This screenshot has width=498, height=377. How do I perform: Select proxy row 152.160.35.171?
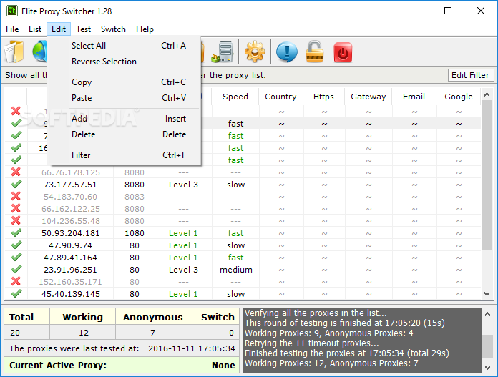pos(243,282)
